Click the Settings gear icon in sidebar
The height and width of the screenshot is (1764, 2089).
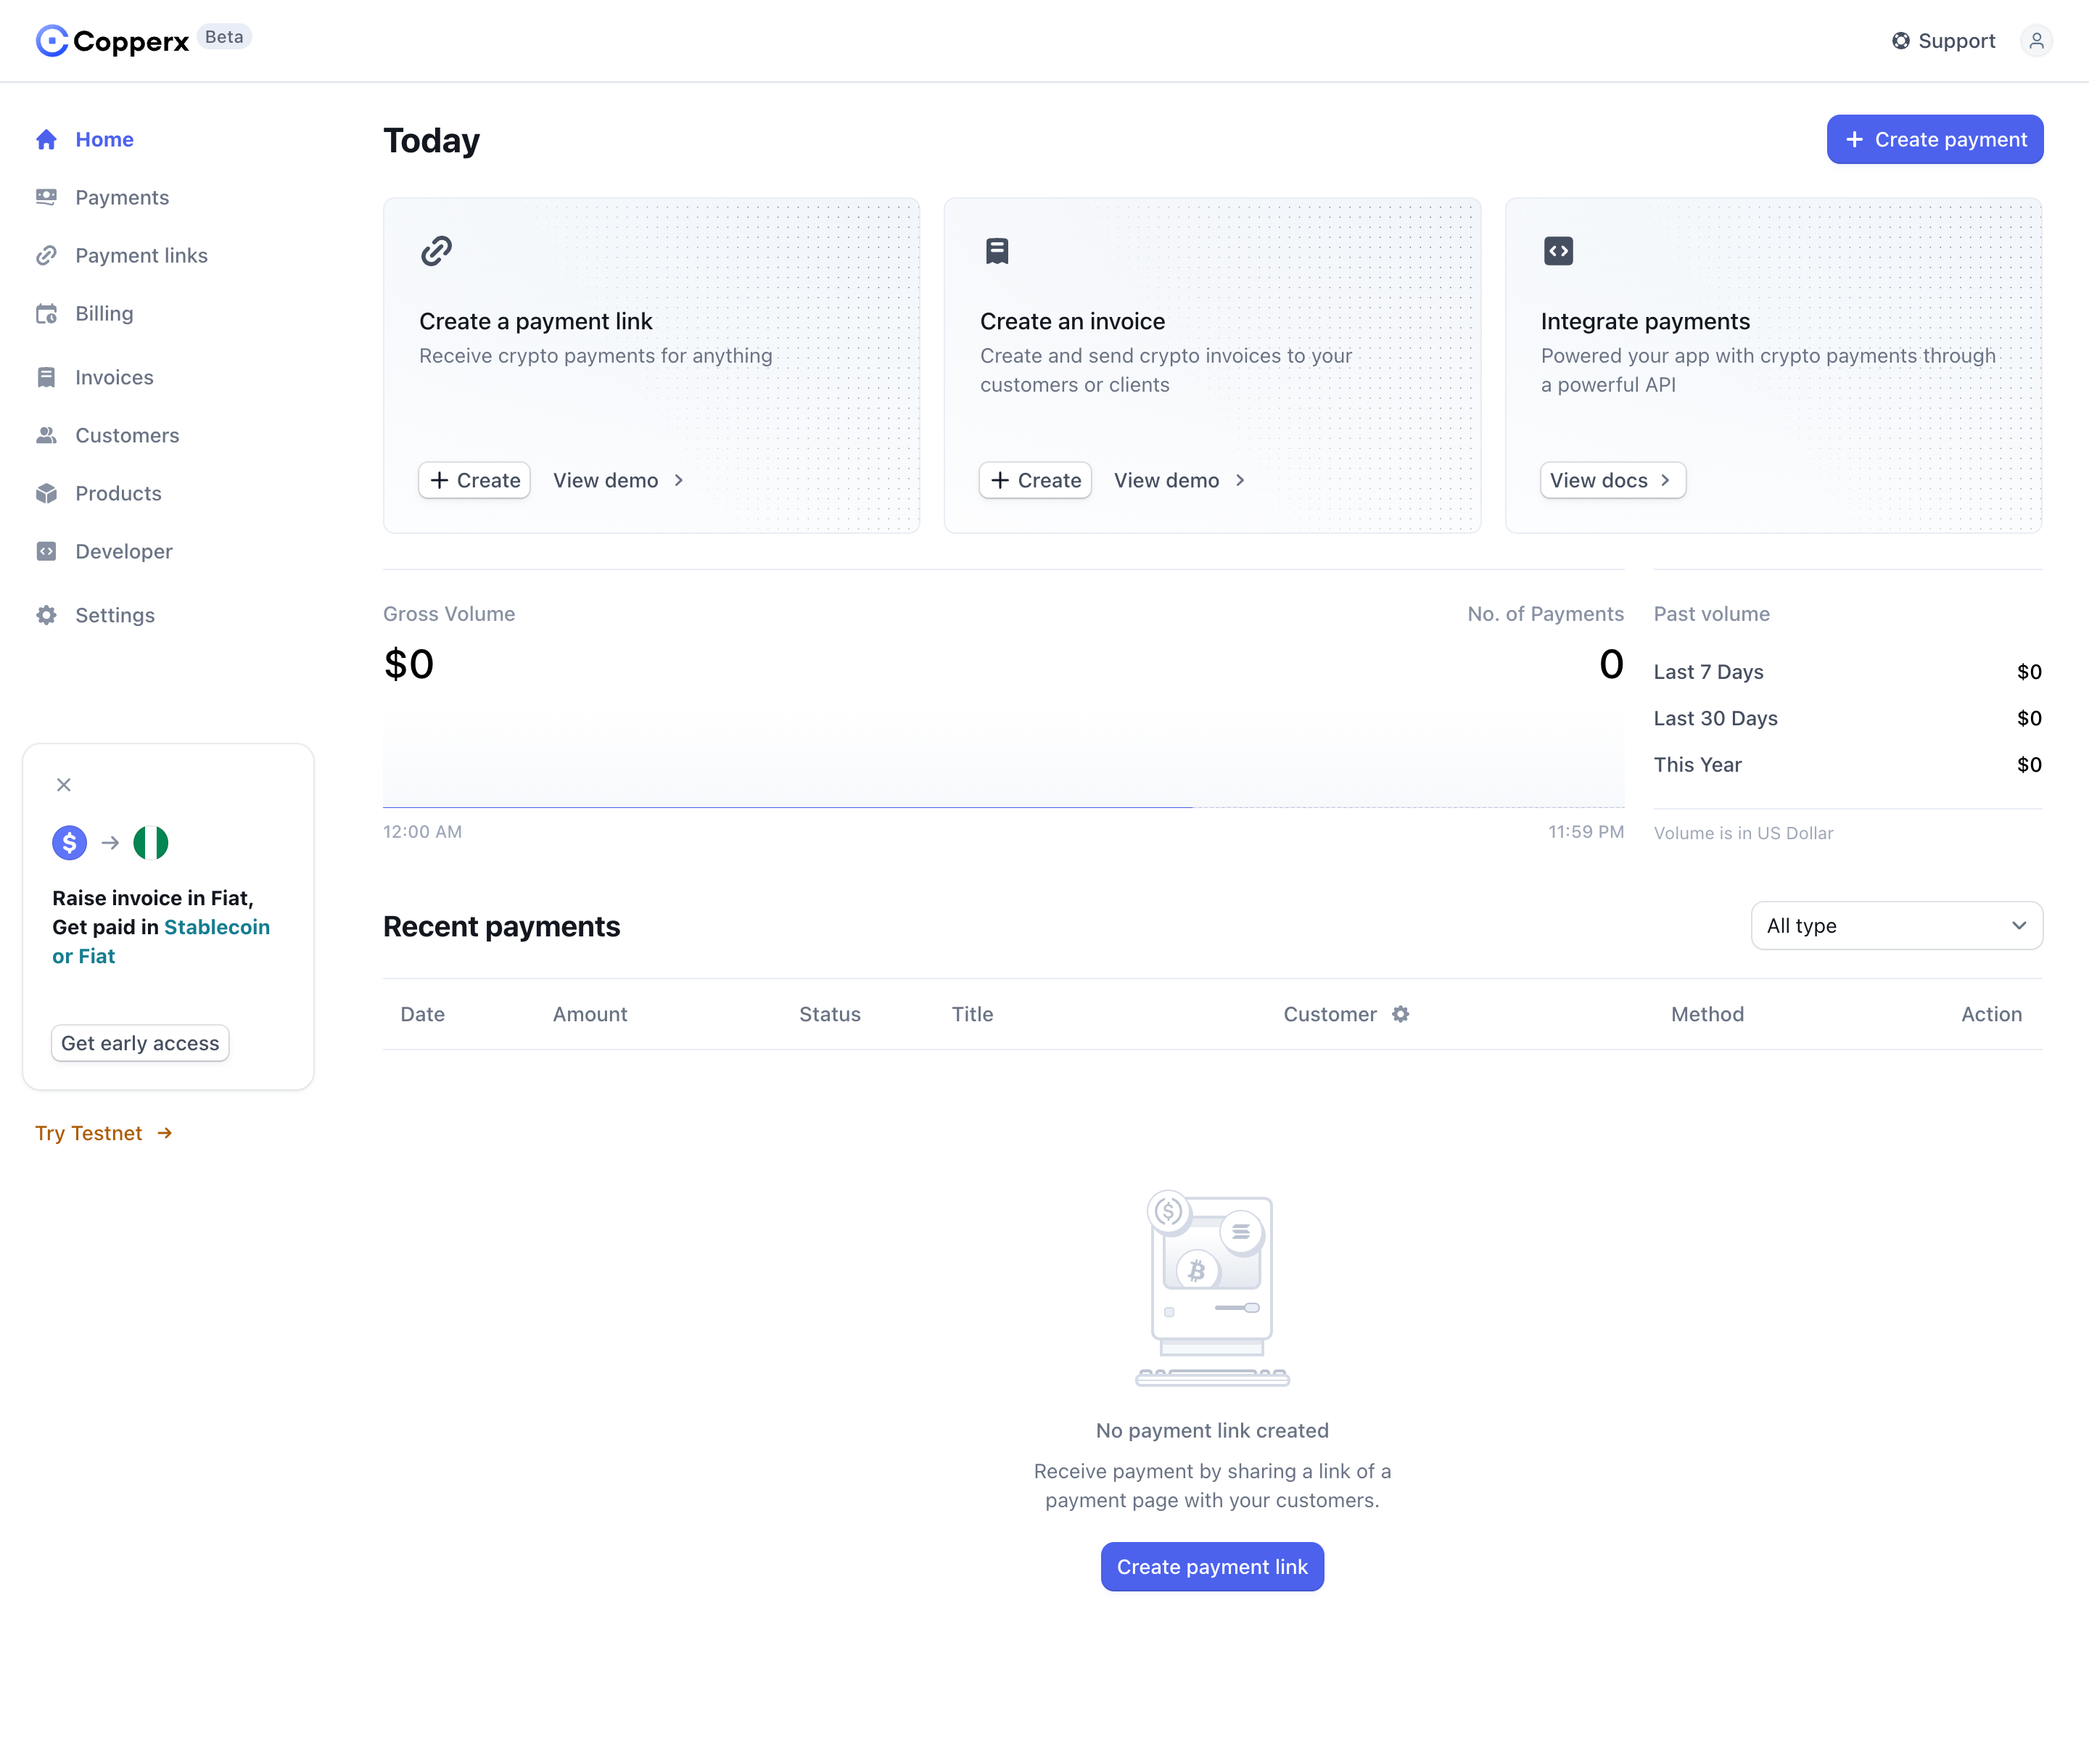(x=46, y=615)
